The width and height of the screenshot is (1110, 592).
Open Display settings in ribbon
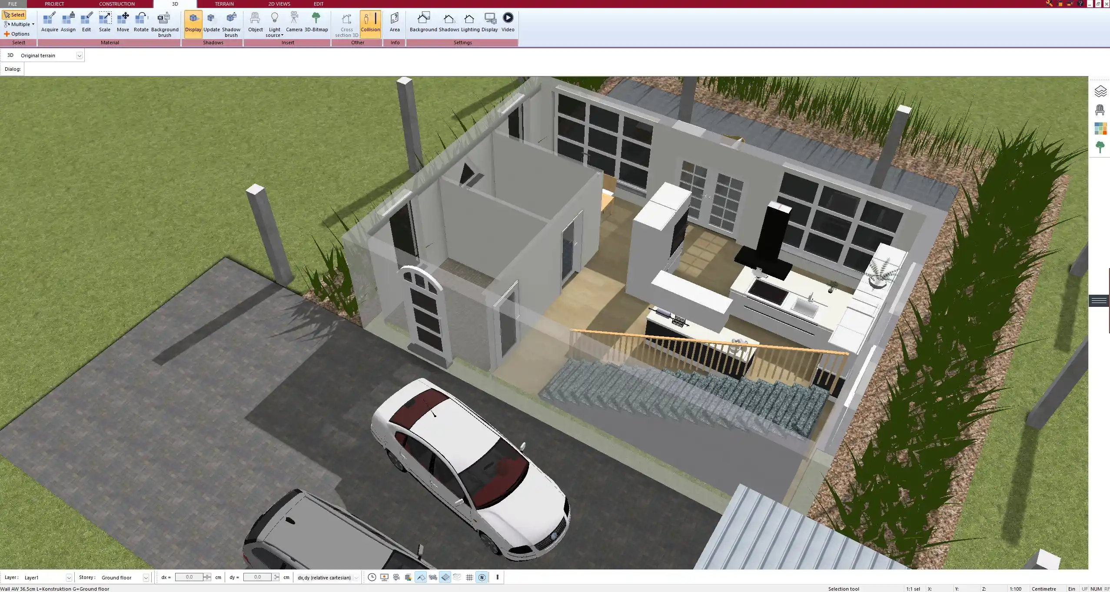(x=490, y=22)
